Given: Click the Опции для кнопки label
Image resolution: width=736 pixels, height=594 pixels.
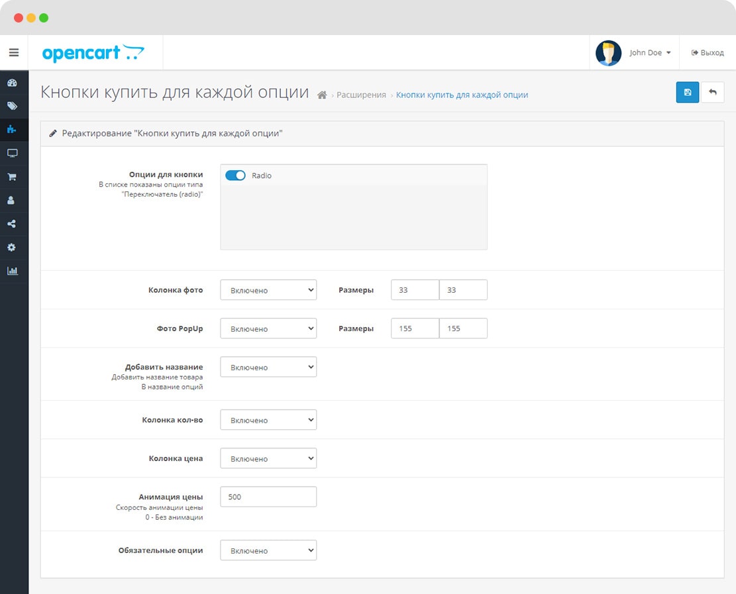Looking at the screenshot, I should coord(166,175).
